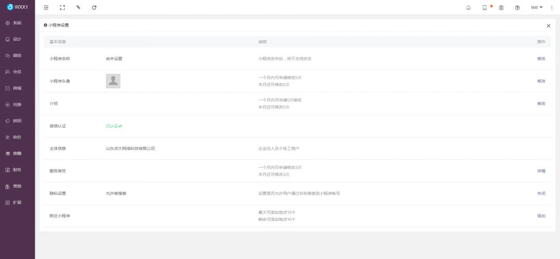560x259 pixels.
Task: Click the link icon in the top toolbar
Action: click(78, 7)
